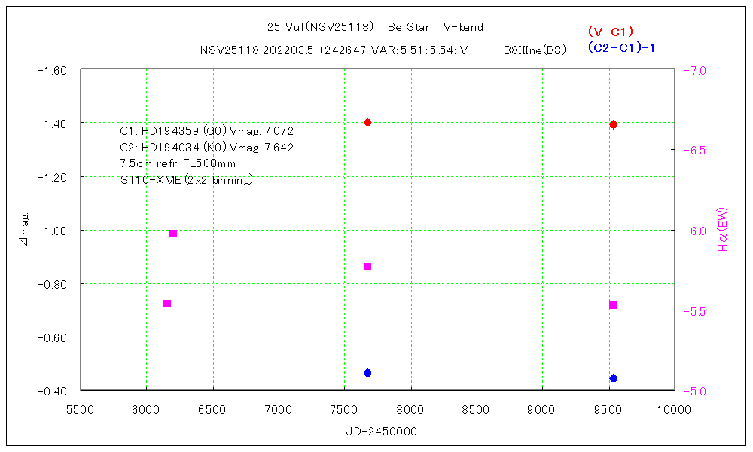Click the 'ST10-XME (2x2 binning)' annotation
753x452 pixels.
tap(186, 180)
